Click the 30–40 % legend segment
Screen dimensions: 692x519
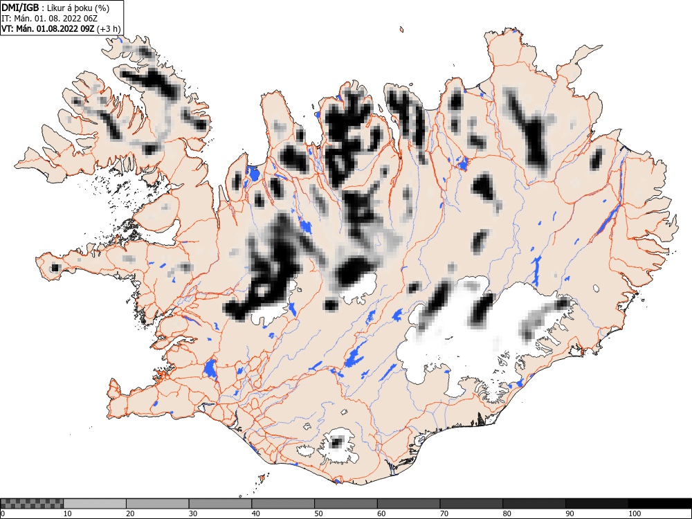pyautogui.click(x=220, y=504)
